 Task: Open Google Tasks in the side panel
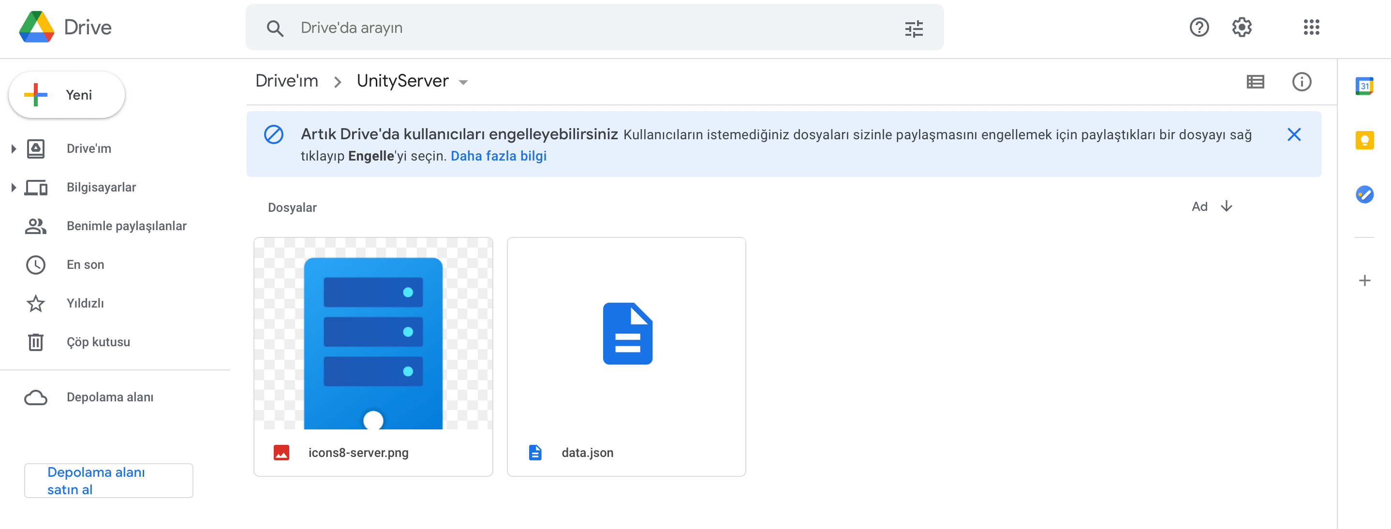pos(1364,194)
